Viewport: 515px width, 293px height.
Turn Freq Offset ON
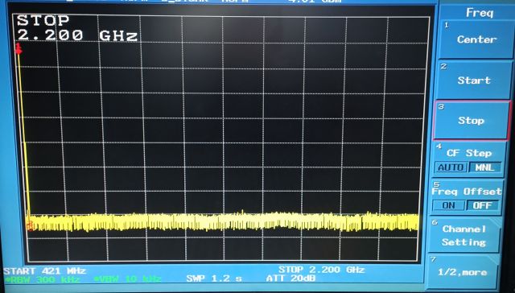(448, 205)
